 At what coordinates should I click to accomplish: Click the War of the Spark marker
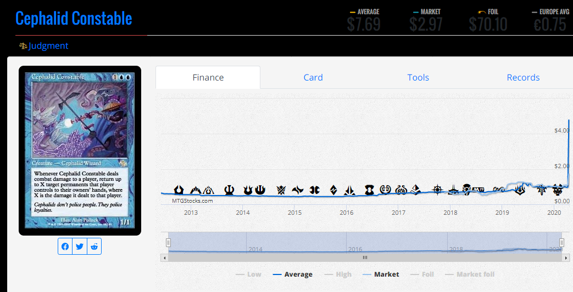point(520,190)
